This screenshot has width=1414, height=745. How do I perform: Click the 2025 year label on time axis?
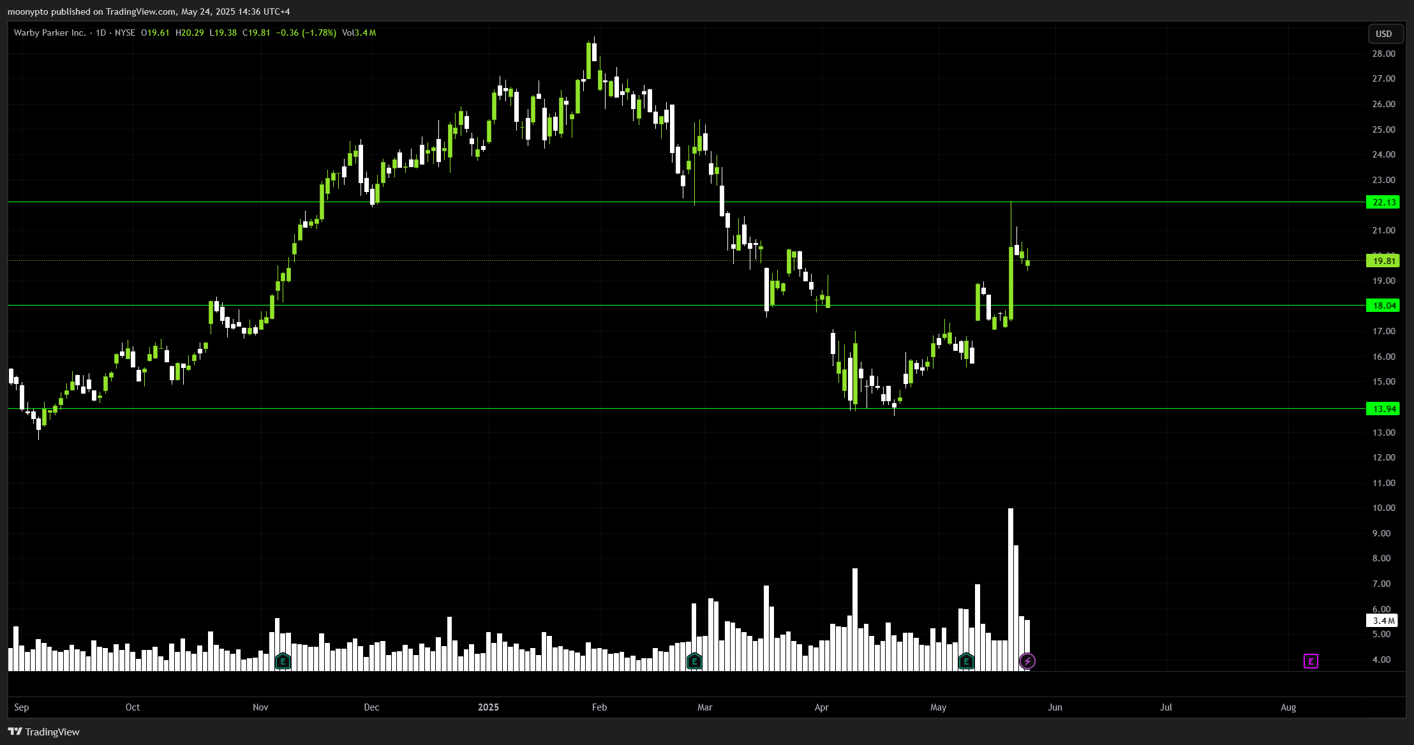(488, 707)
